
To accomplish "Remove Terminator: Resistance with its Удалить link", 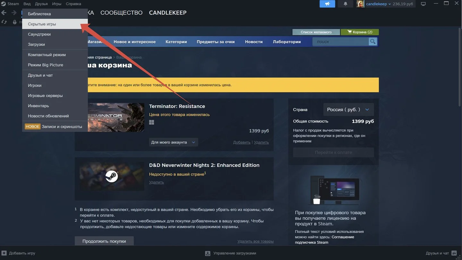I will point(261,142).
